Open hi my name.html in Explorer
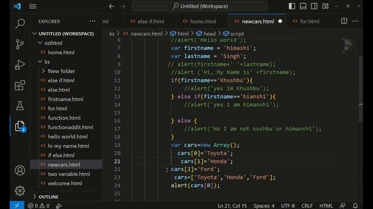Screen dimensions: 373x209 coord(66,146)
